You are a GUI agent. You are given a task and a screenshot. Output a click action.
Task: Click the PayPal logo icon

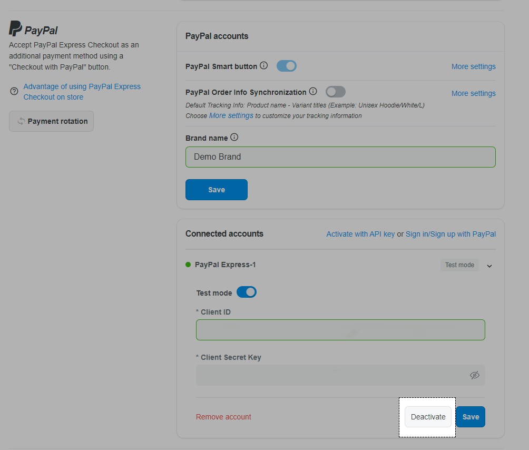pyautogui.click(x=15, y=27)
